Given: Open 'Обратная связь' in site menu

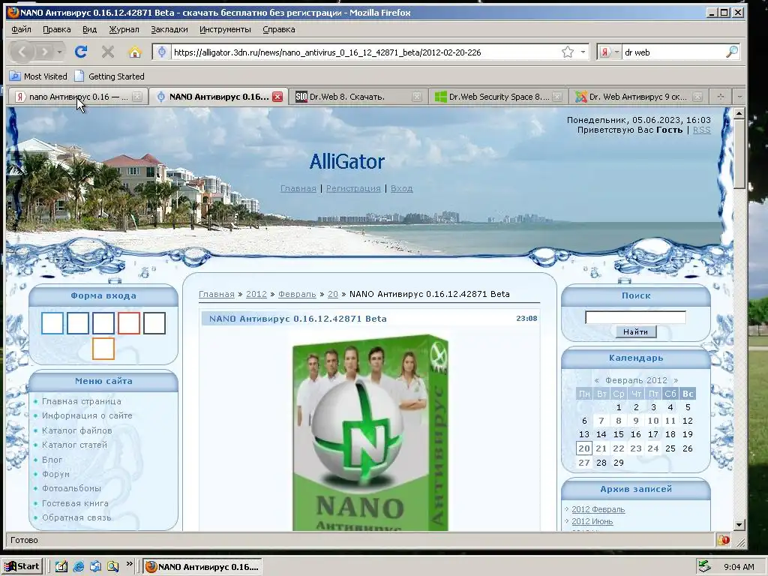Looking at the screenshot, I should pos(76,517).
